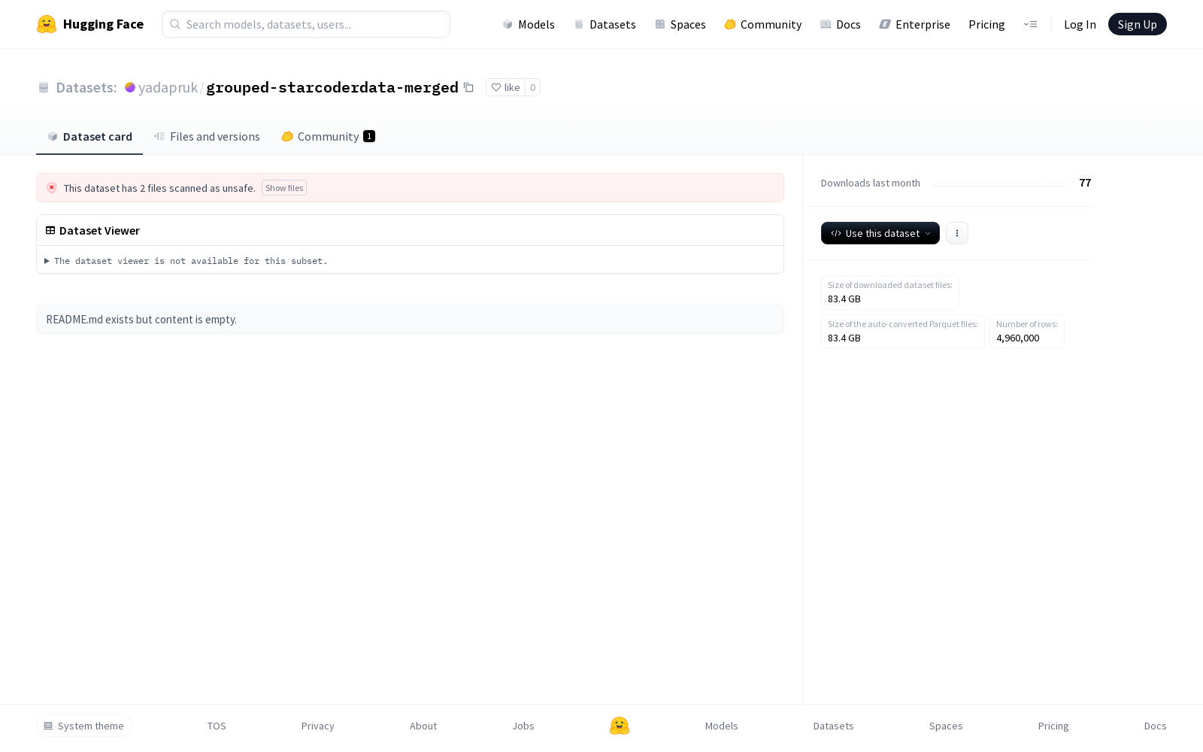This screenshot has height=752, width=1203.
Task: Open the TOS footer link
Action: (217, 726)
